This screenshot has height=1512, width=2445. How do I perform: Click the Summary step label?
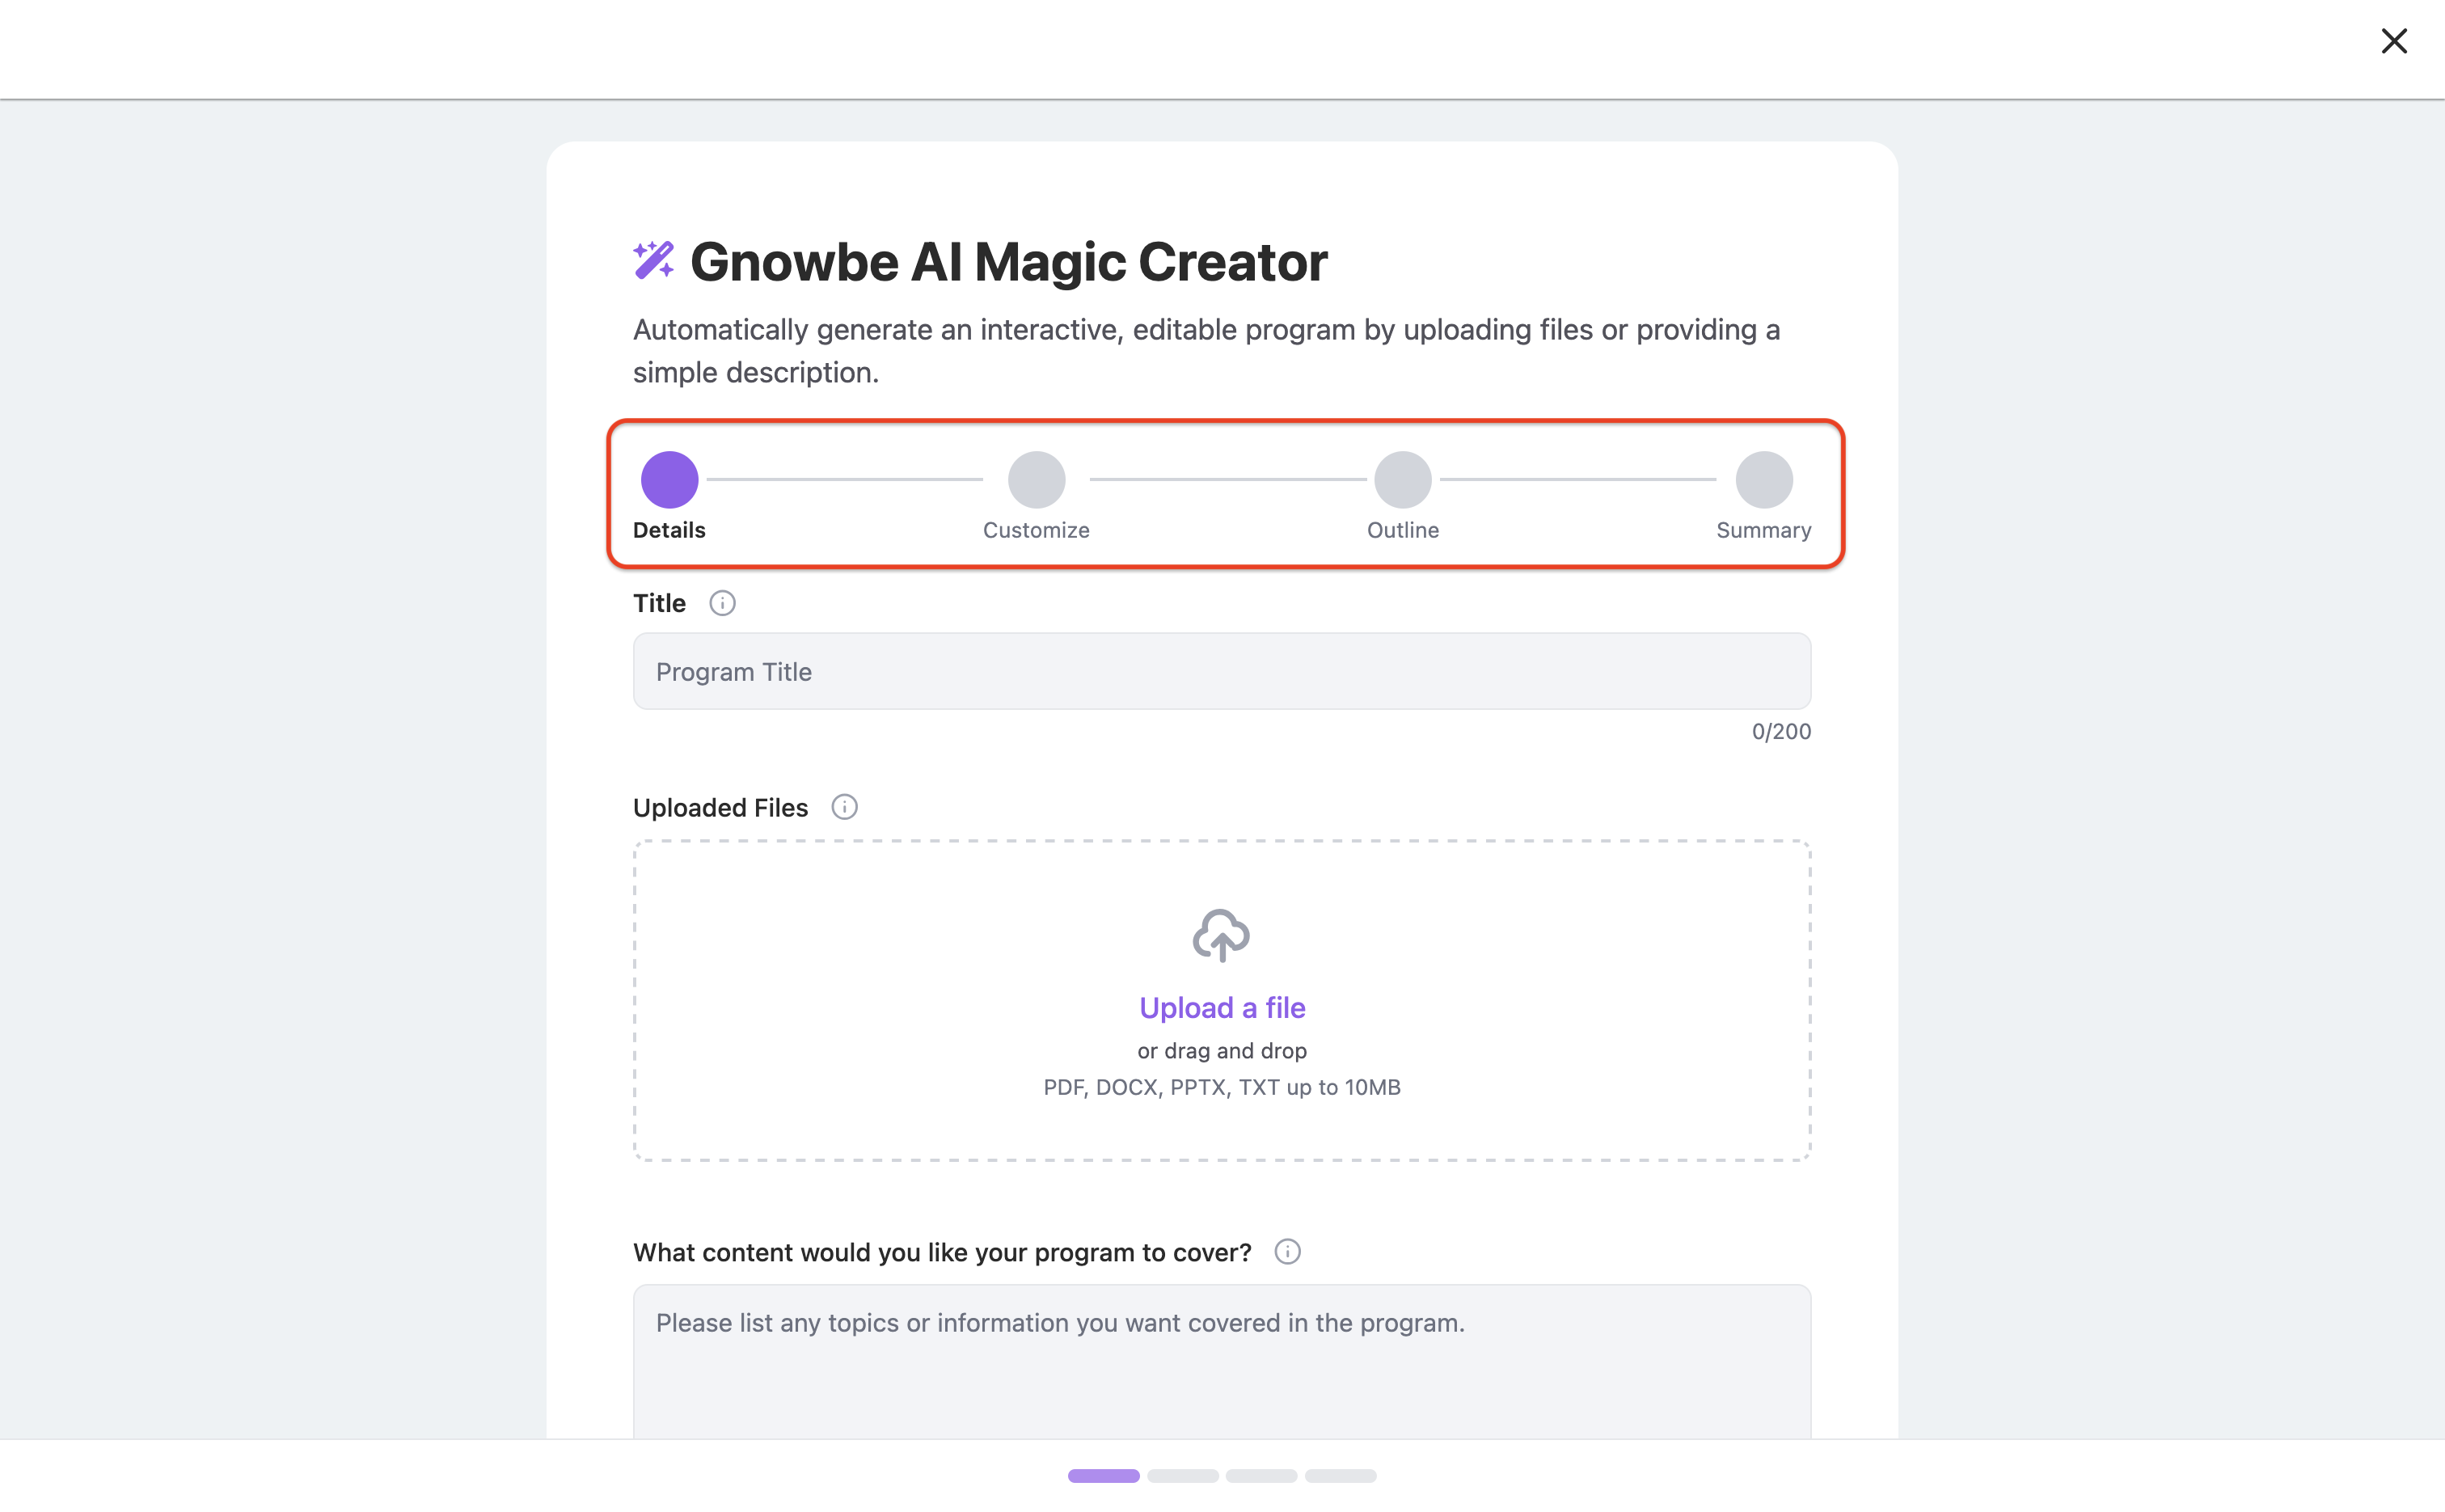coord(1764,530)
